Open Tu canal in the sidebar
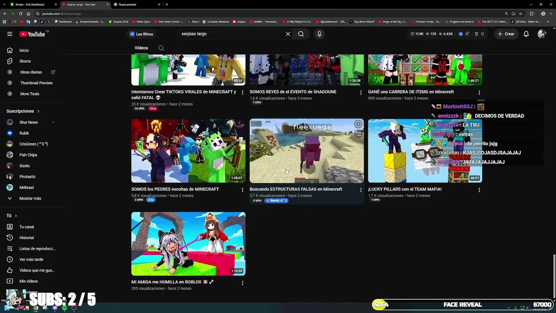The image size is (556, 313). click(26, 227)
